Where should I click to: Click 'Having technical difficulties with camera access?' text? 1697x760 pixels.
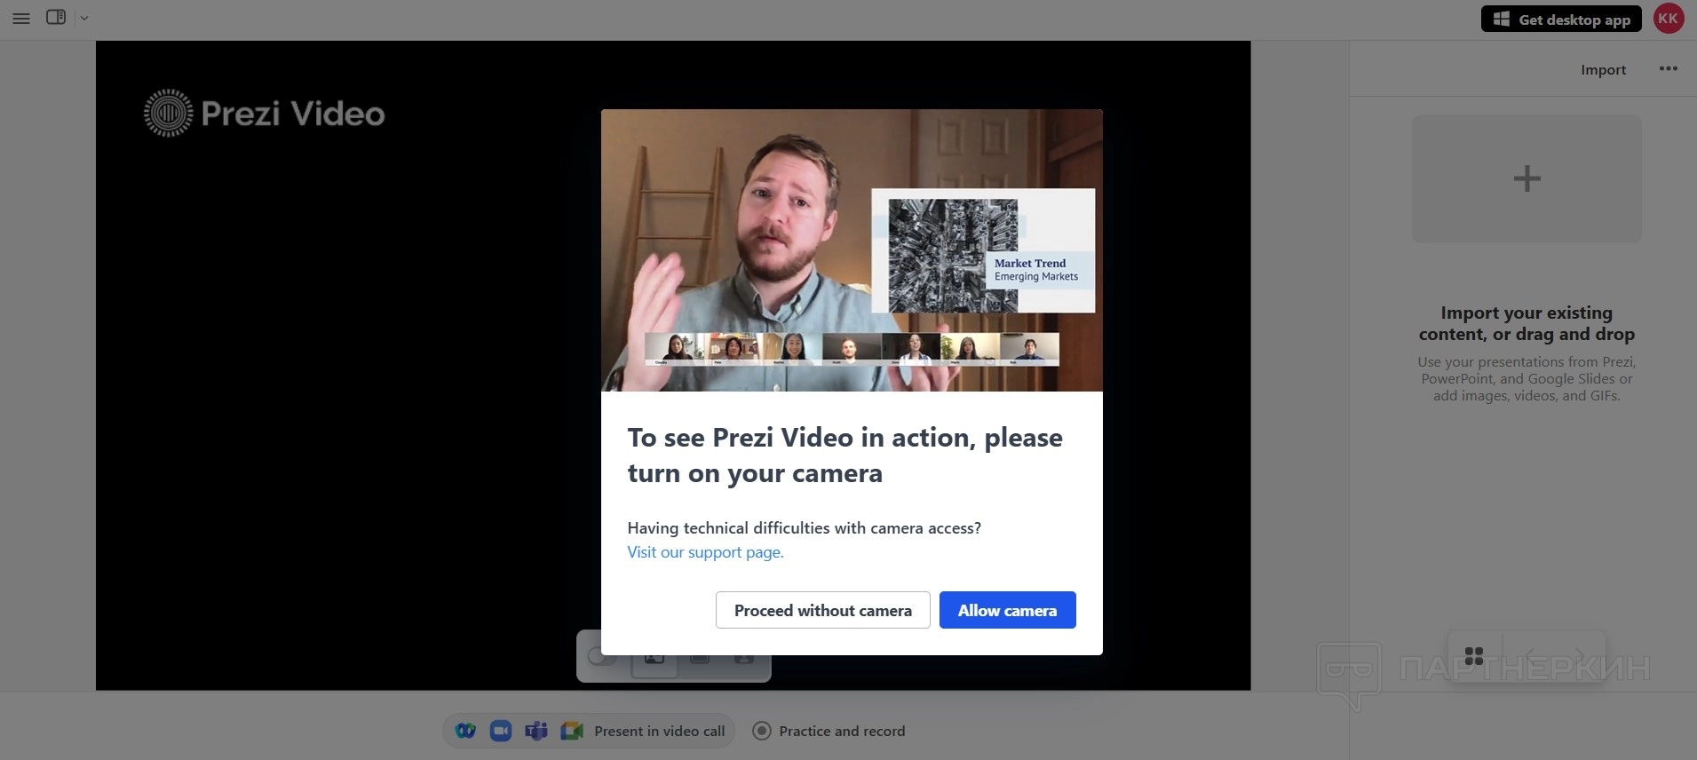pyautogui.click(x=804, y=528)
